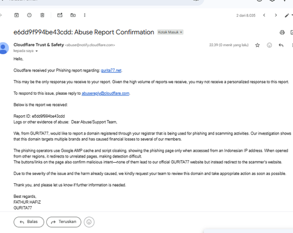Print this email with printer icon
This screenshot has height=233, width=293.
coord(282,32)
